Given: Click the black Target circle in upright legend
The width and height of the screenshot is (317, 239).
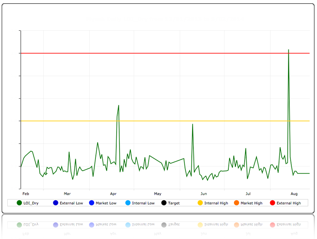Looking at the screenshot, I should click(x=164, y=203).
